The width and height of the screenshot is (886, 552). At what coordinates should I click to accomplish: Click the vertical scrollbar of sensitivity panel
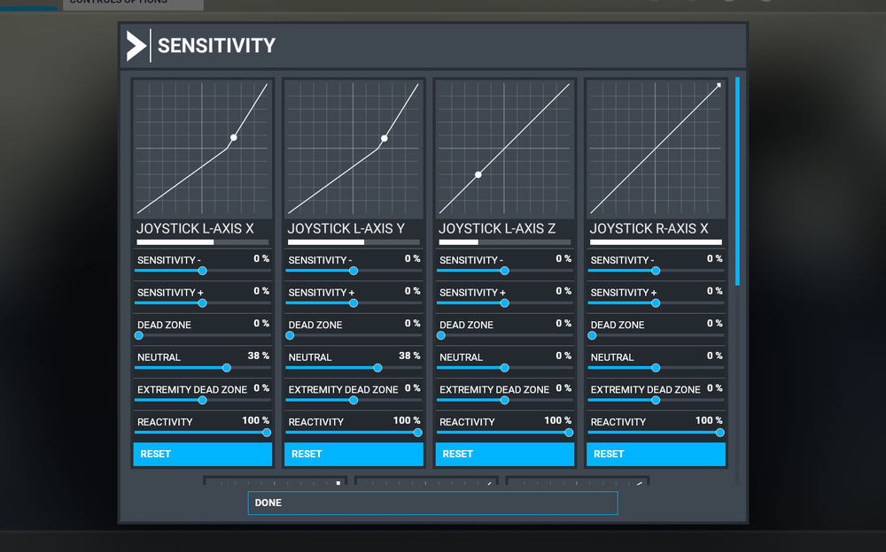(x=737, y=181)
